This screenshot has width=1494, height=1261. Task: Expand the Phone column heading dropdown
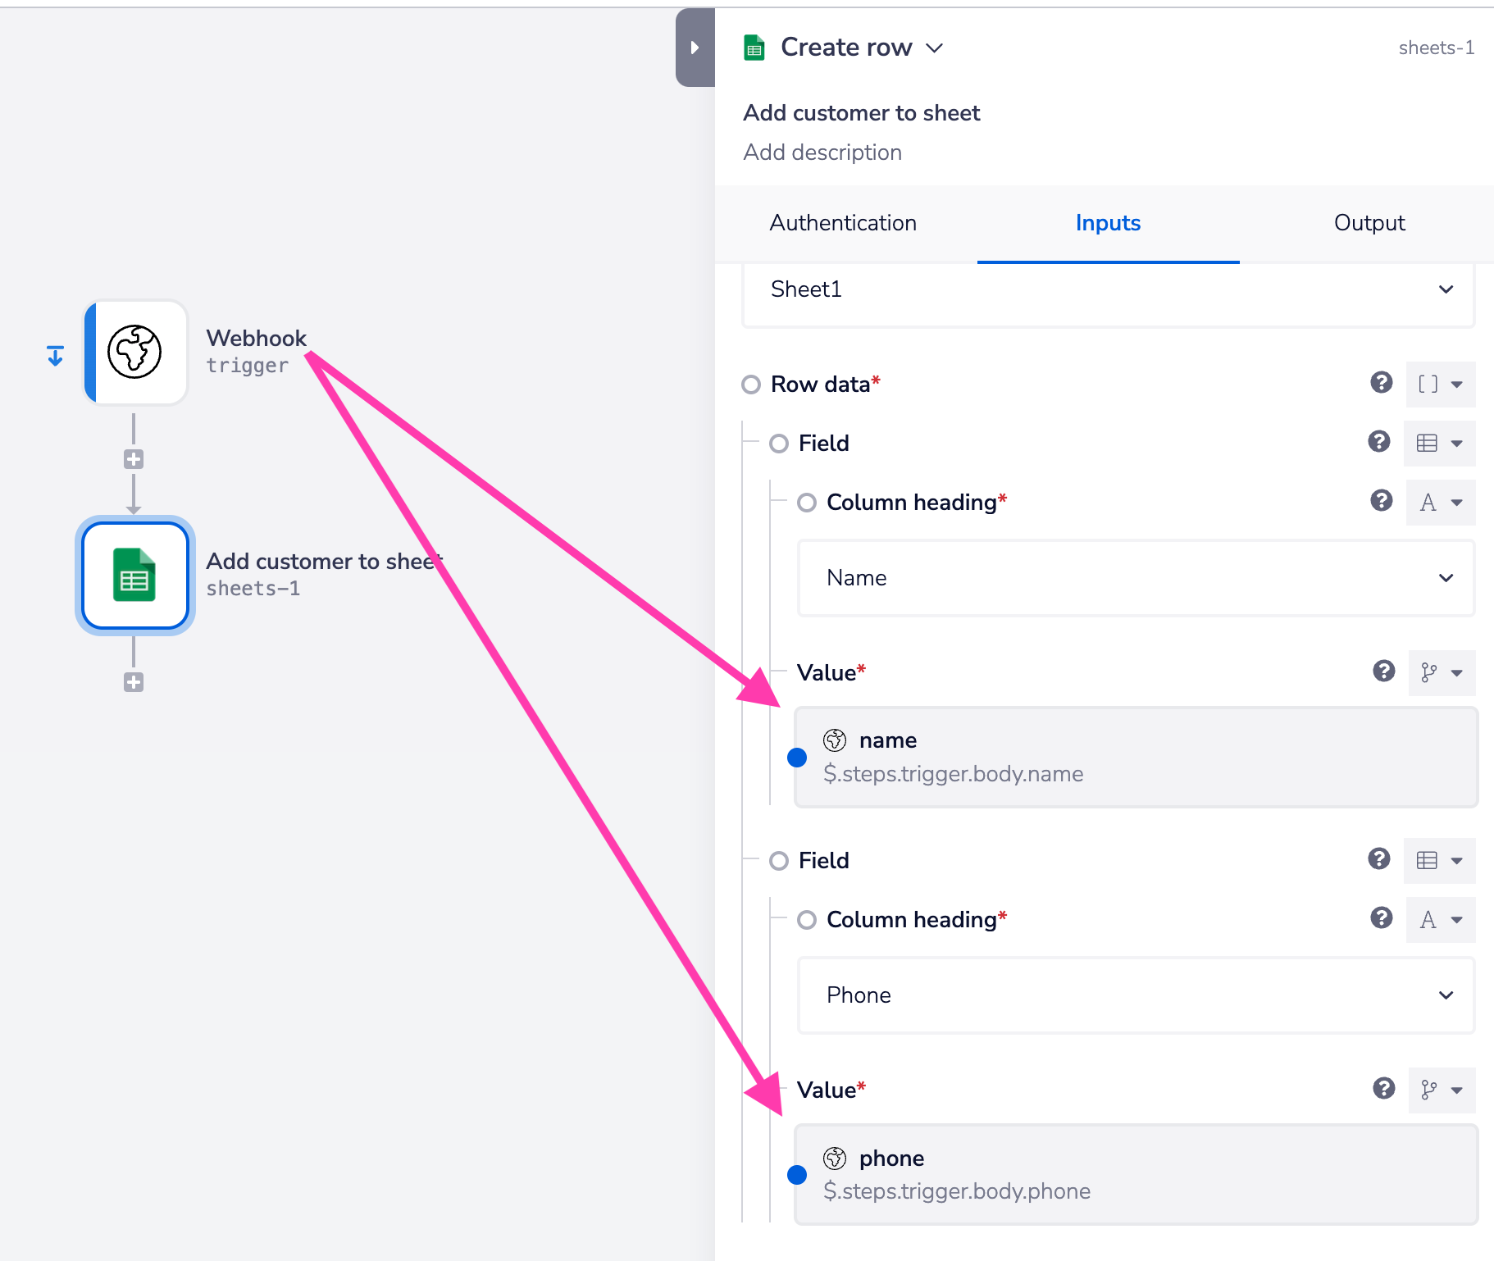pyautogui.click(x=1135, y=995)
